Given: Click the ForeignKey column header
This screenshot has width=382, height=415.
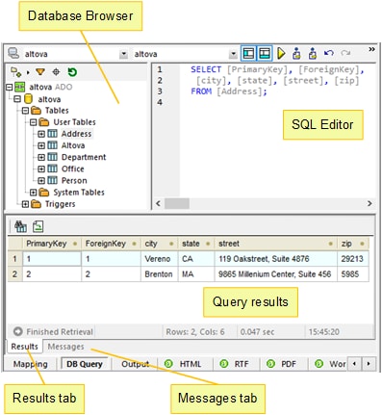Looking at the screenshot, I should pyautogui.click(x=111, y=244).
